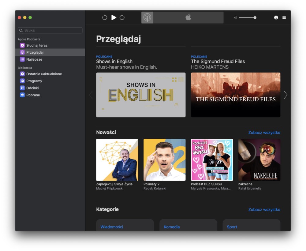Click the Shows in English featured title
Viewport: 306px width, 251px height.
click(x=114, y=62)
